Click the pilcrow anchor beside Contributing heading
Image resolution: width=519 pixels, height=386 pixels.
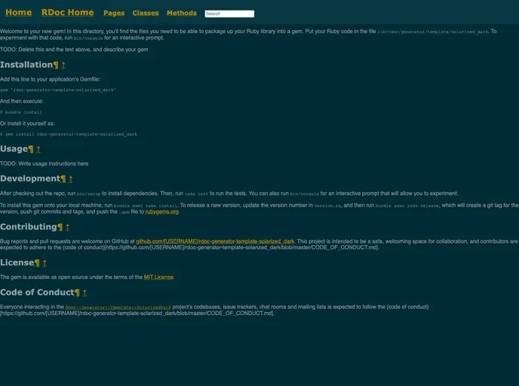tap(60, 227)
